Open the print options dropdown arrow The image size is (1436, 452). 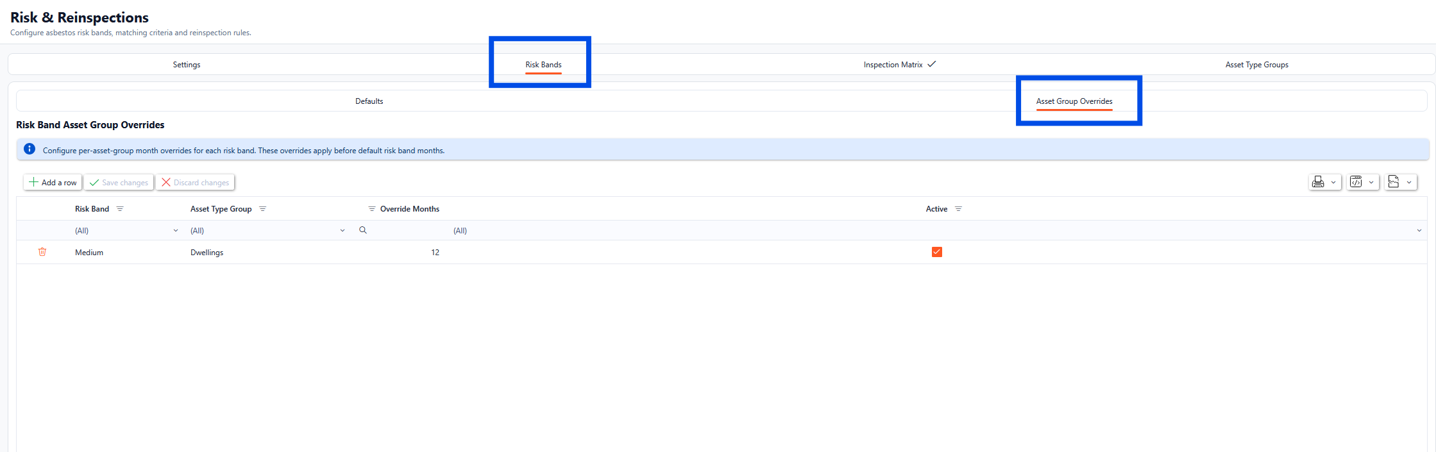click(x=1333, y=182)
